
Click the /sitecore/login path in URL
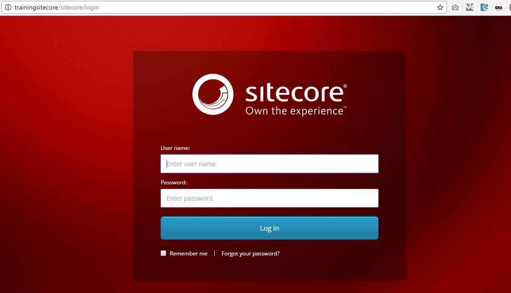point(79,7)
